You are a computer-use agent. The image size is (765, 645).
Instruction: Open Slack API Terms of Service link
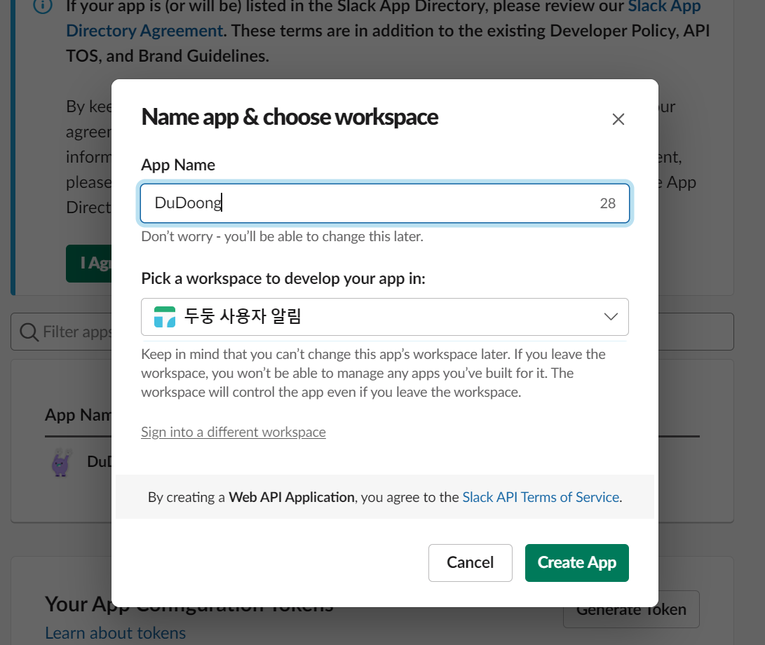click(x=541, y=496)
